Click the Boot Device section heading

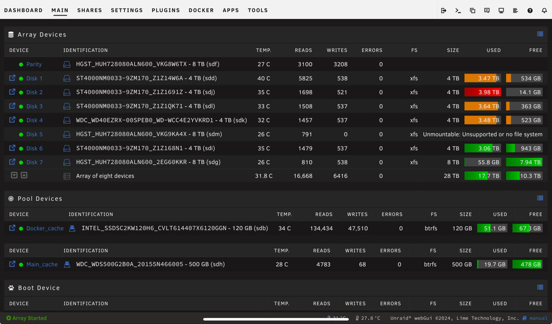(x=39, y=288)
